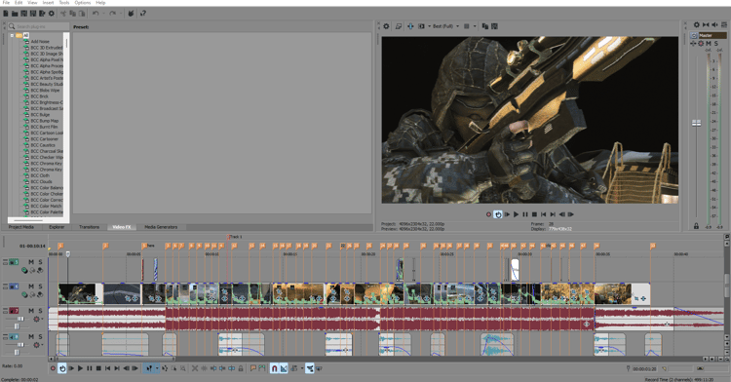731x382 pixels.
Task: Switch to the Media Generators tab
Action: click(x=161, y=227)
